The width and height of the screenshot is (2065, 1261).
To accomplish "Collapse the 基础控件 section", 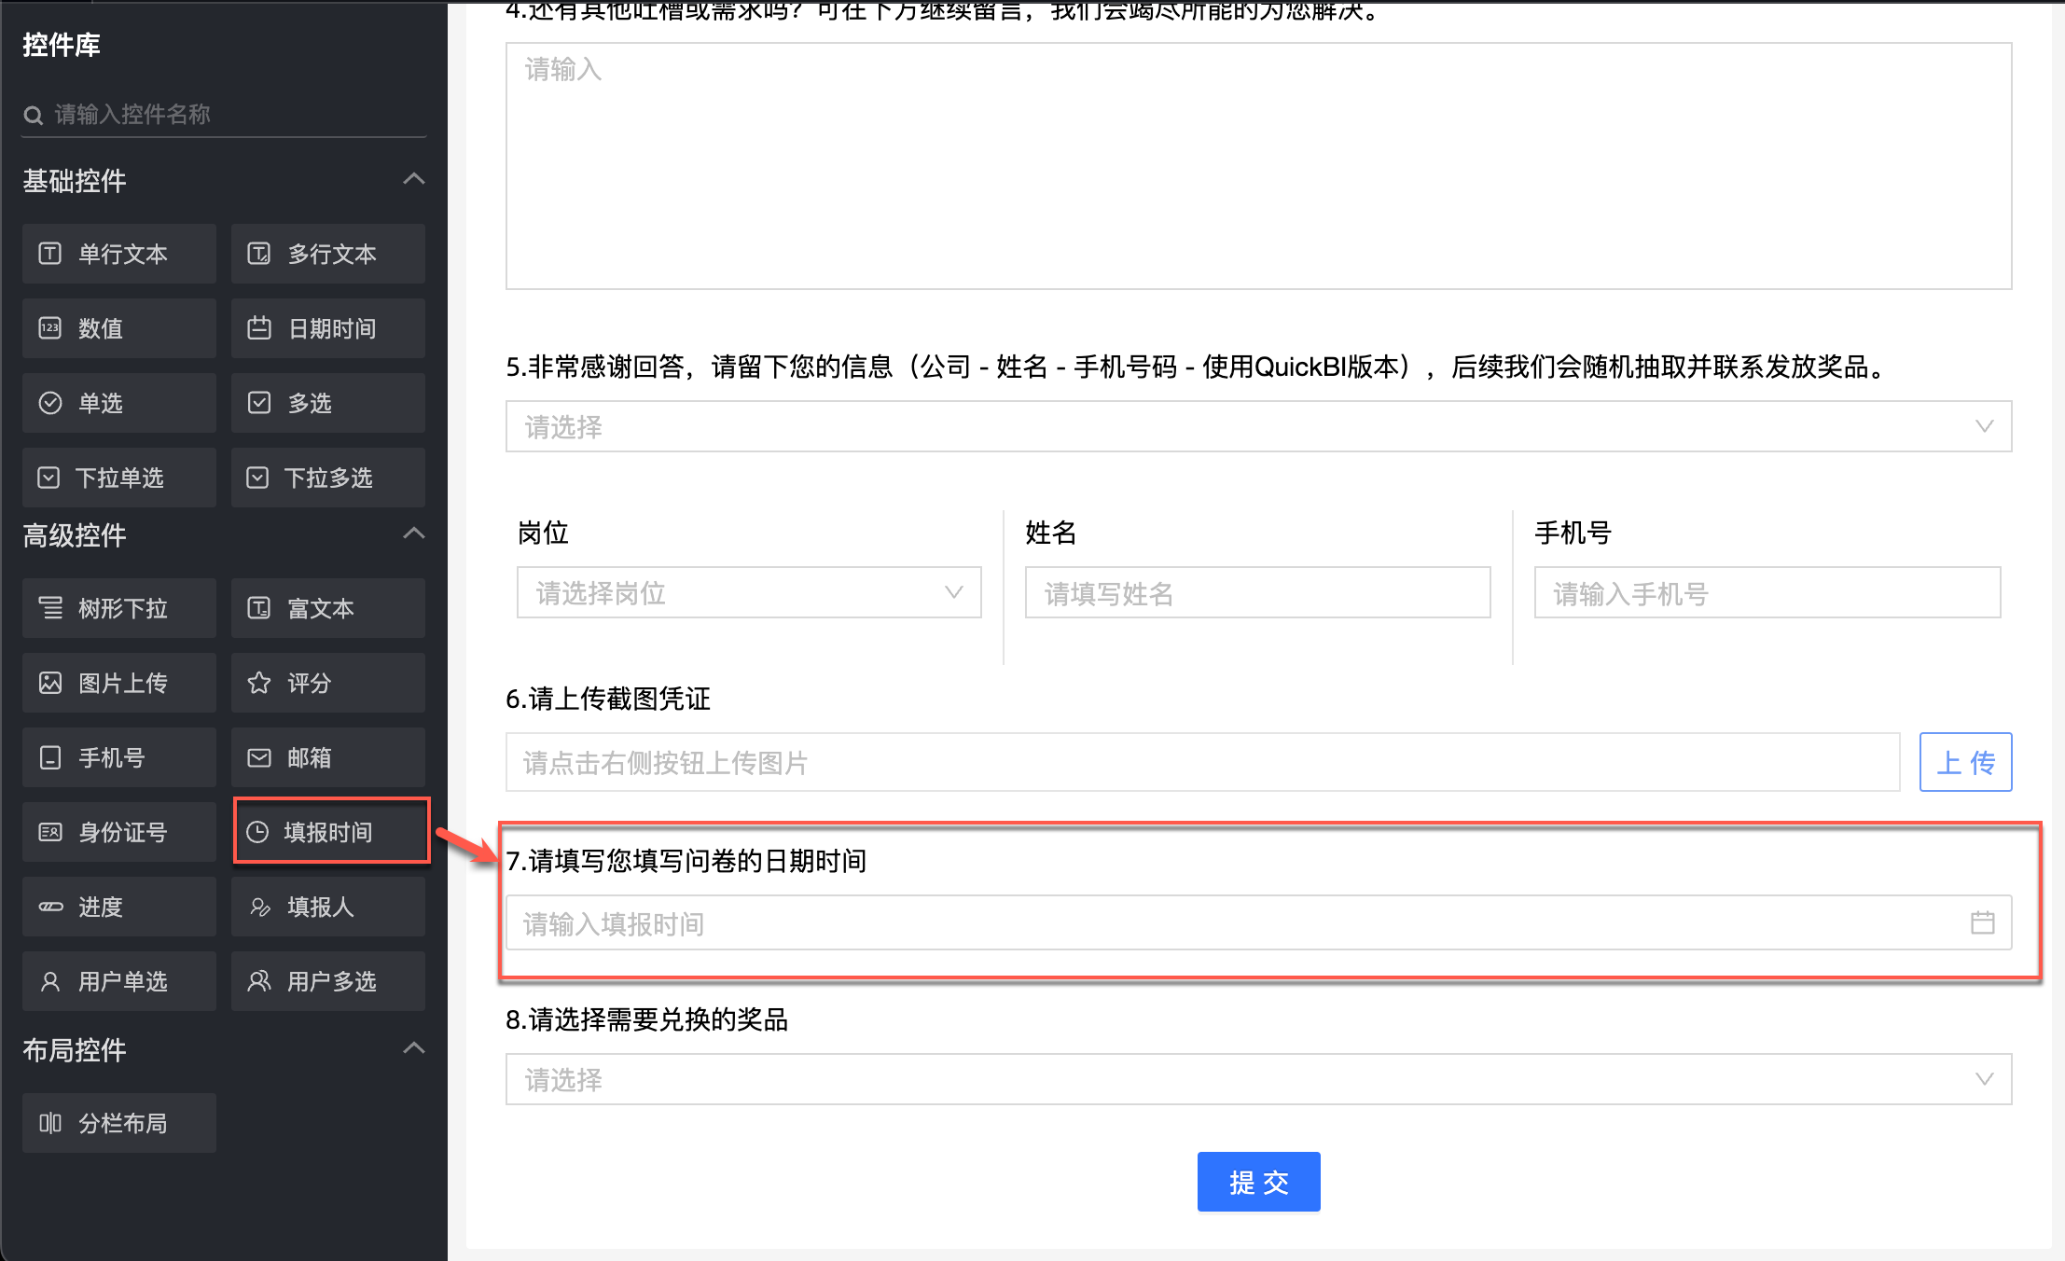I will [413, 179].
